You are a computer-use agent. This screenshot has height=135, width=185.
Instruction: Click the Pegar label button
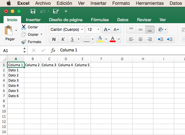click(10, 39)
